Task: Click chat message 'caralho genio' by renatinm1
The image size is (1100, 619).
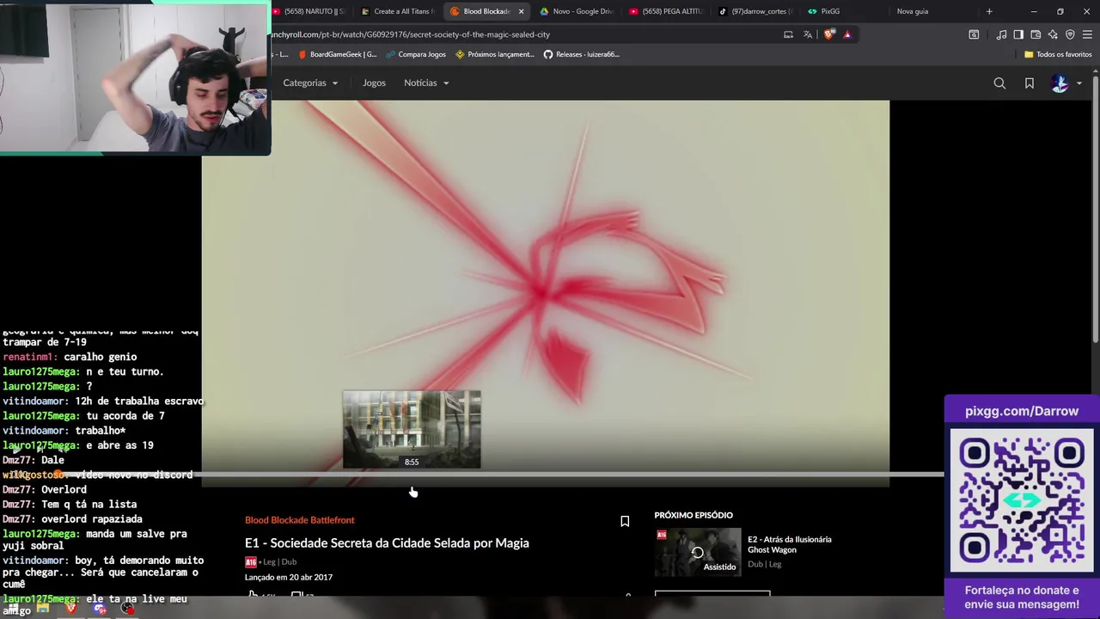Action: (70, 357)
